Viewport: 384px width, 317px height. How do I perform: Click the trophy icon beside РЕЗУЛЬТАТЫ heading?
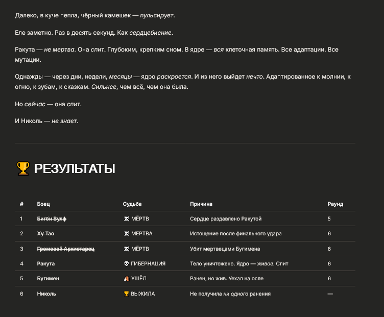pyautogui.click(x=23, y=168)
